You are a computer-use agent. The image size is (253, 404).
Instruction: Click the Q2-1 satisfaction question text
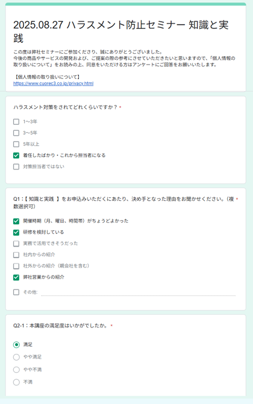[x=61, y=326]
